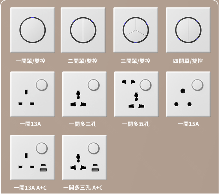Select the 一開多三孔 universal socket
The height and width of the screenshot is (195, 219).
point(84,94)
